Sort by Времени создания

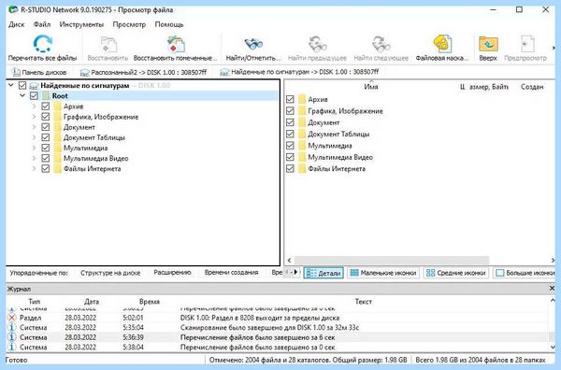click(x=231, y=273)
